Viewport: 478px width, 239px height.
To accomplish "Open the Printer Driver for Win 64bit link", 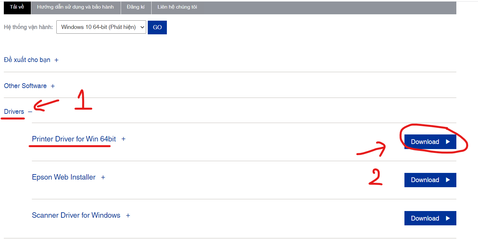I will pos(74,139).
